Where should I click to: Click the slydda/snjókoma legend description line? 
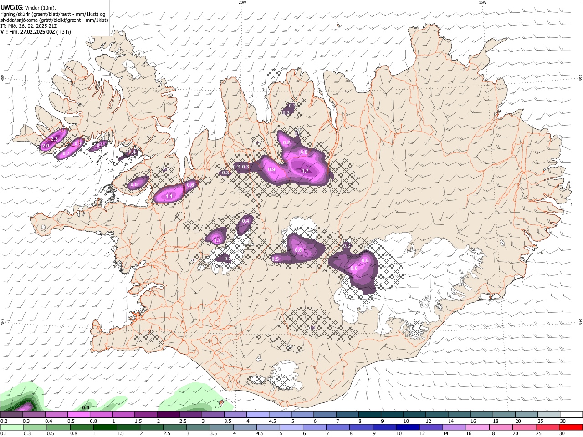tap(54, 20)
